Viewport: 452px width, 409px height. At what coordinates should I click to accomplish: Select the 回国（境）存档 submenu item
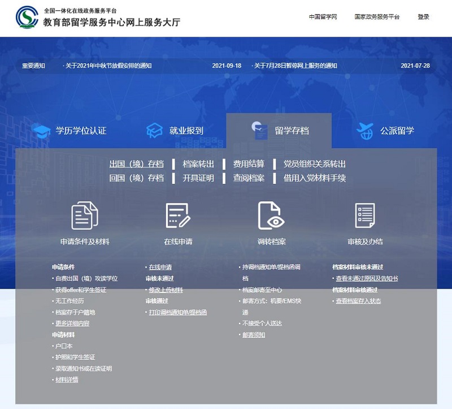pyautogui.click(x=136, y=178)
